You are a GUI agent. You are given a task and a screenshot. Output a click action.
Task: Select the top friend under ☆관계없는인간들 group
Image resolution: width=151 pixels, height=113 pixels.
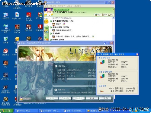click(59, 24)
